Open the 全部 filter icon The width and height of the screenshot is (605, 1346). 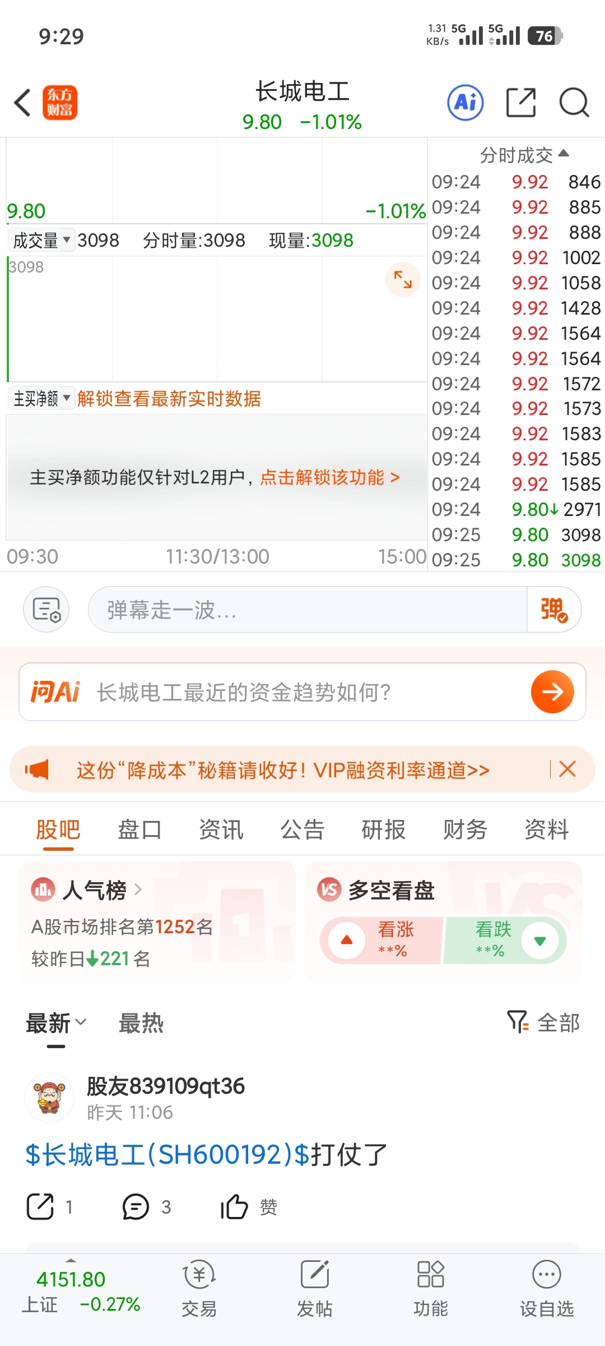(x=518, y=1022)
